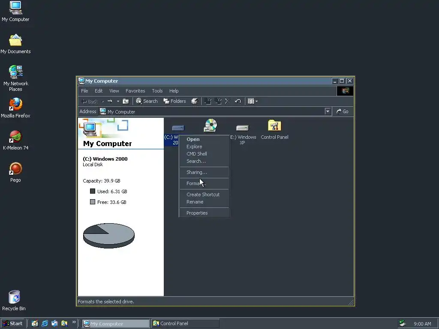Image resolution: width=439 pixels, height=329 pixels.
Task: Click the Used space color square
Action: [93, 191]
